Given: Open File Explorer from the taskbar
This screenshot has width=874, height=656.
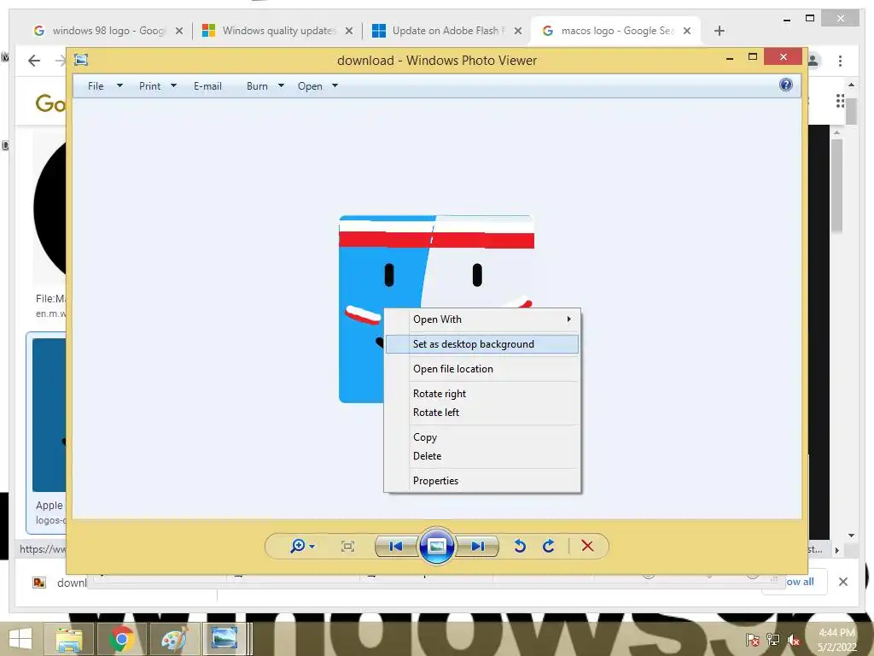Looking at the screenshot, I should (68, 639).
